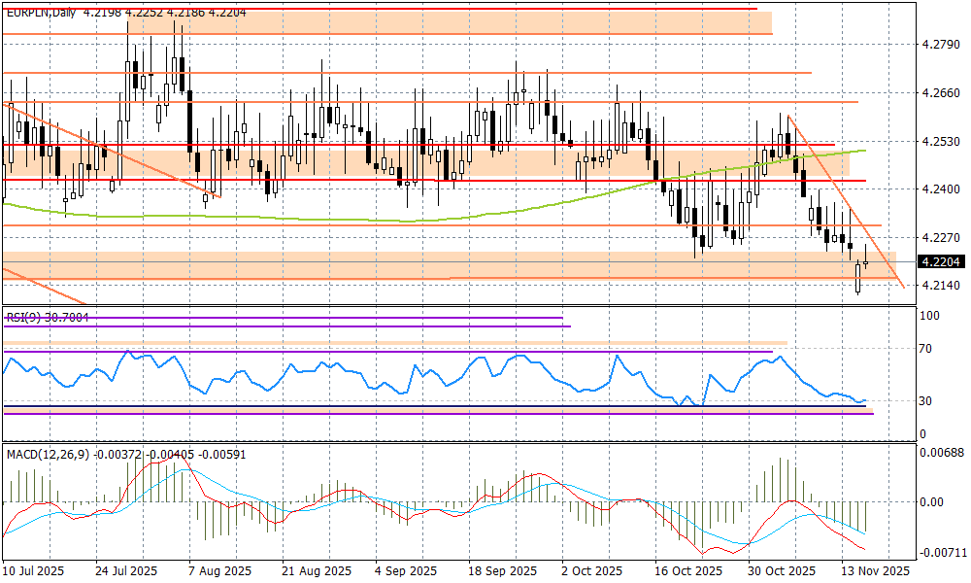Select the 4.2400 price axis label
Screen dimensions: 971x583
tap(940, 189)
